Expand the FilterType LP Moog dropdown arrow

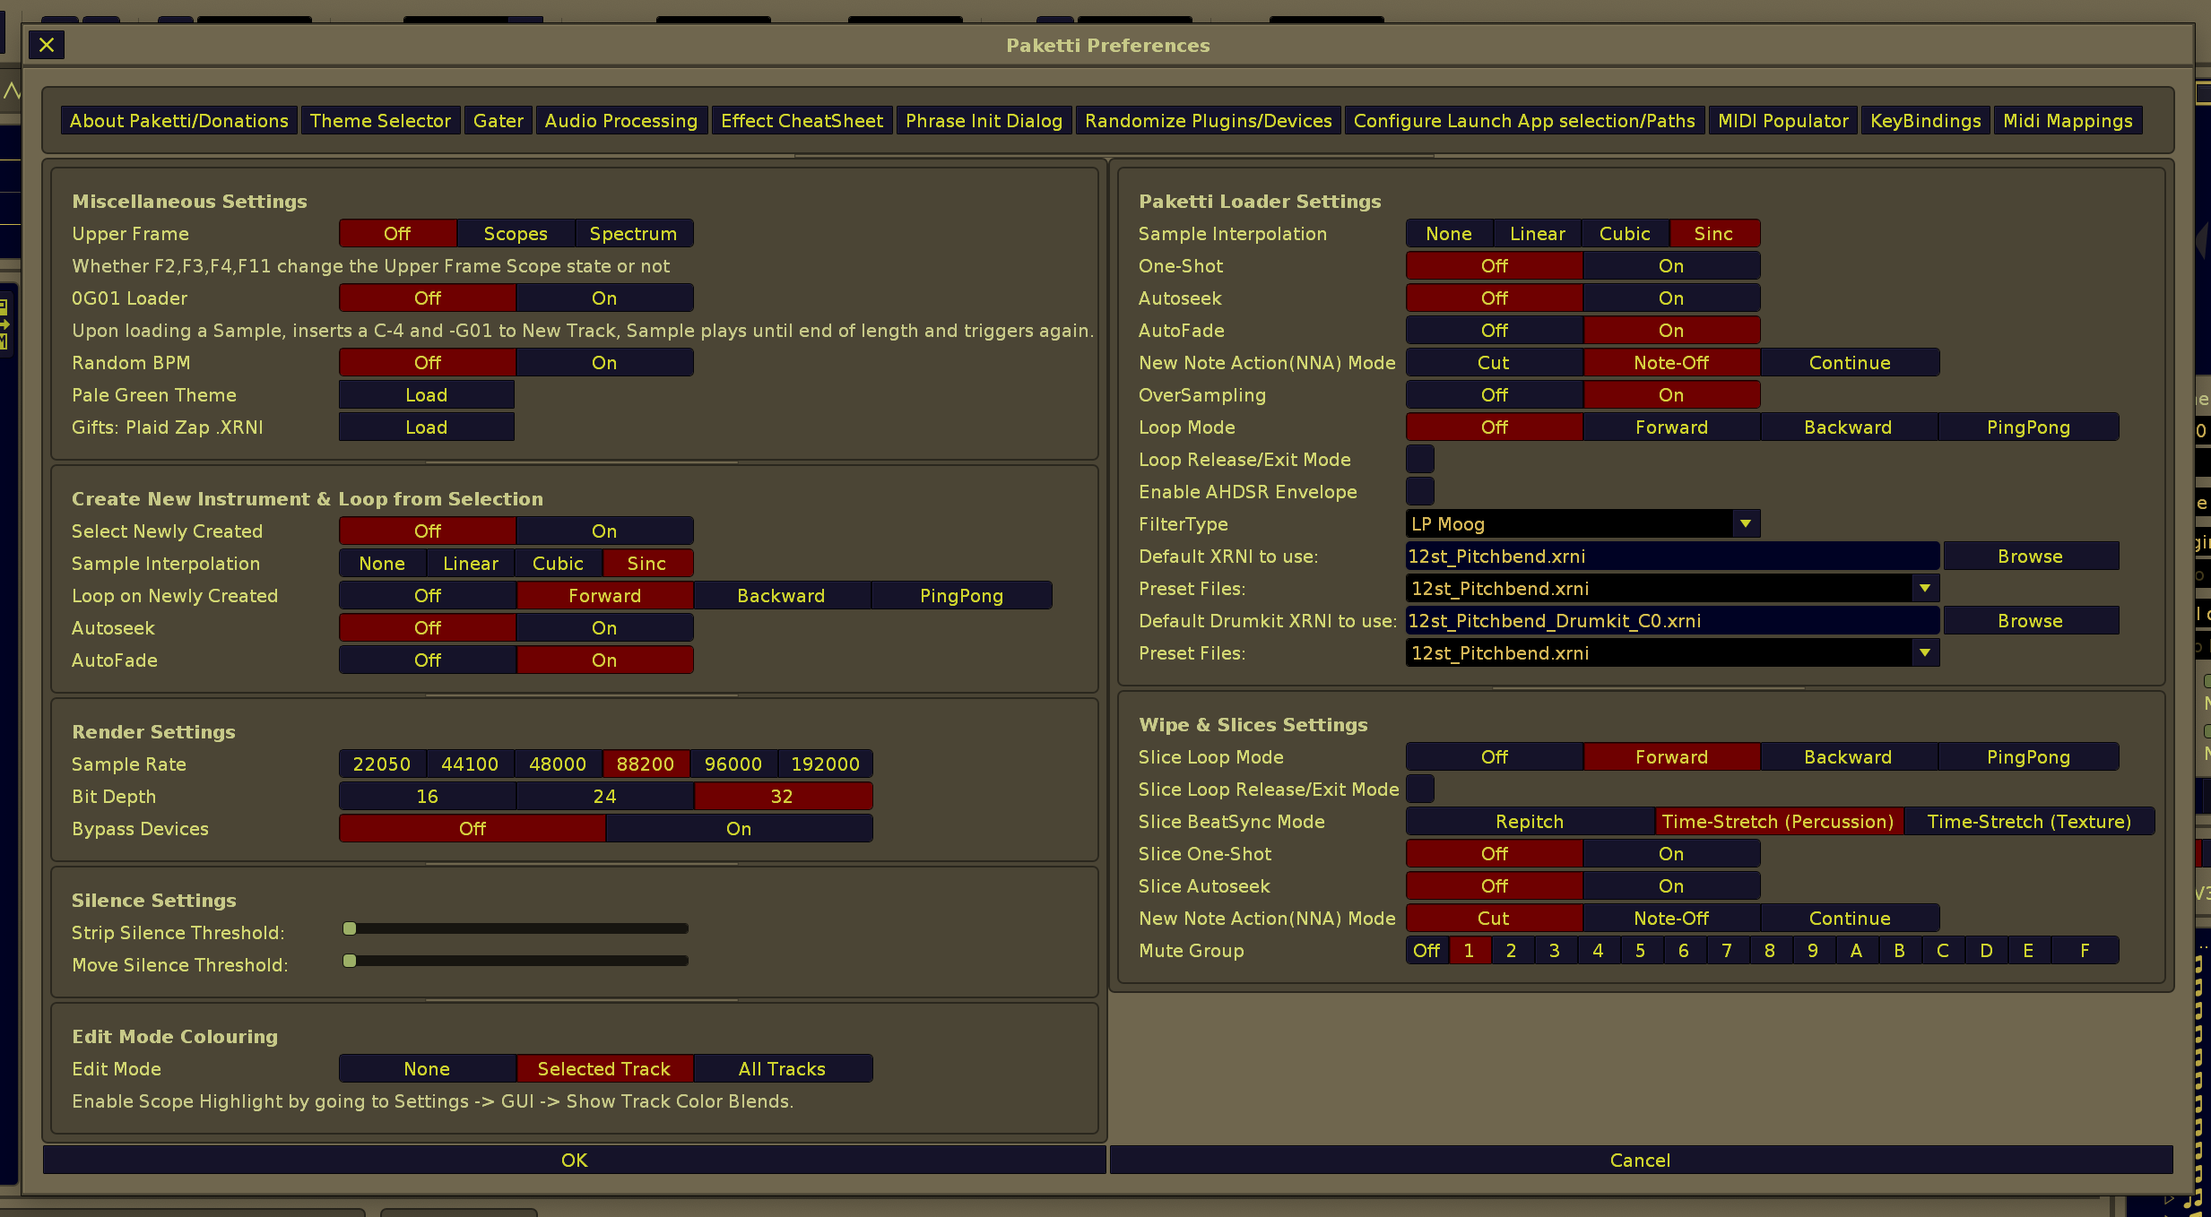[1745, 523]
